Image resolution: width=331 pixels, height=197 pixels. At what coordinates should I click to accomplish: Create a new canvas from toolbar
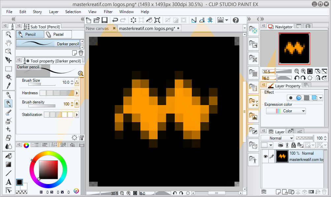click(89, 20)
